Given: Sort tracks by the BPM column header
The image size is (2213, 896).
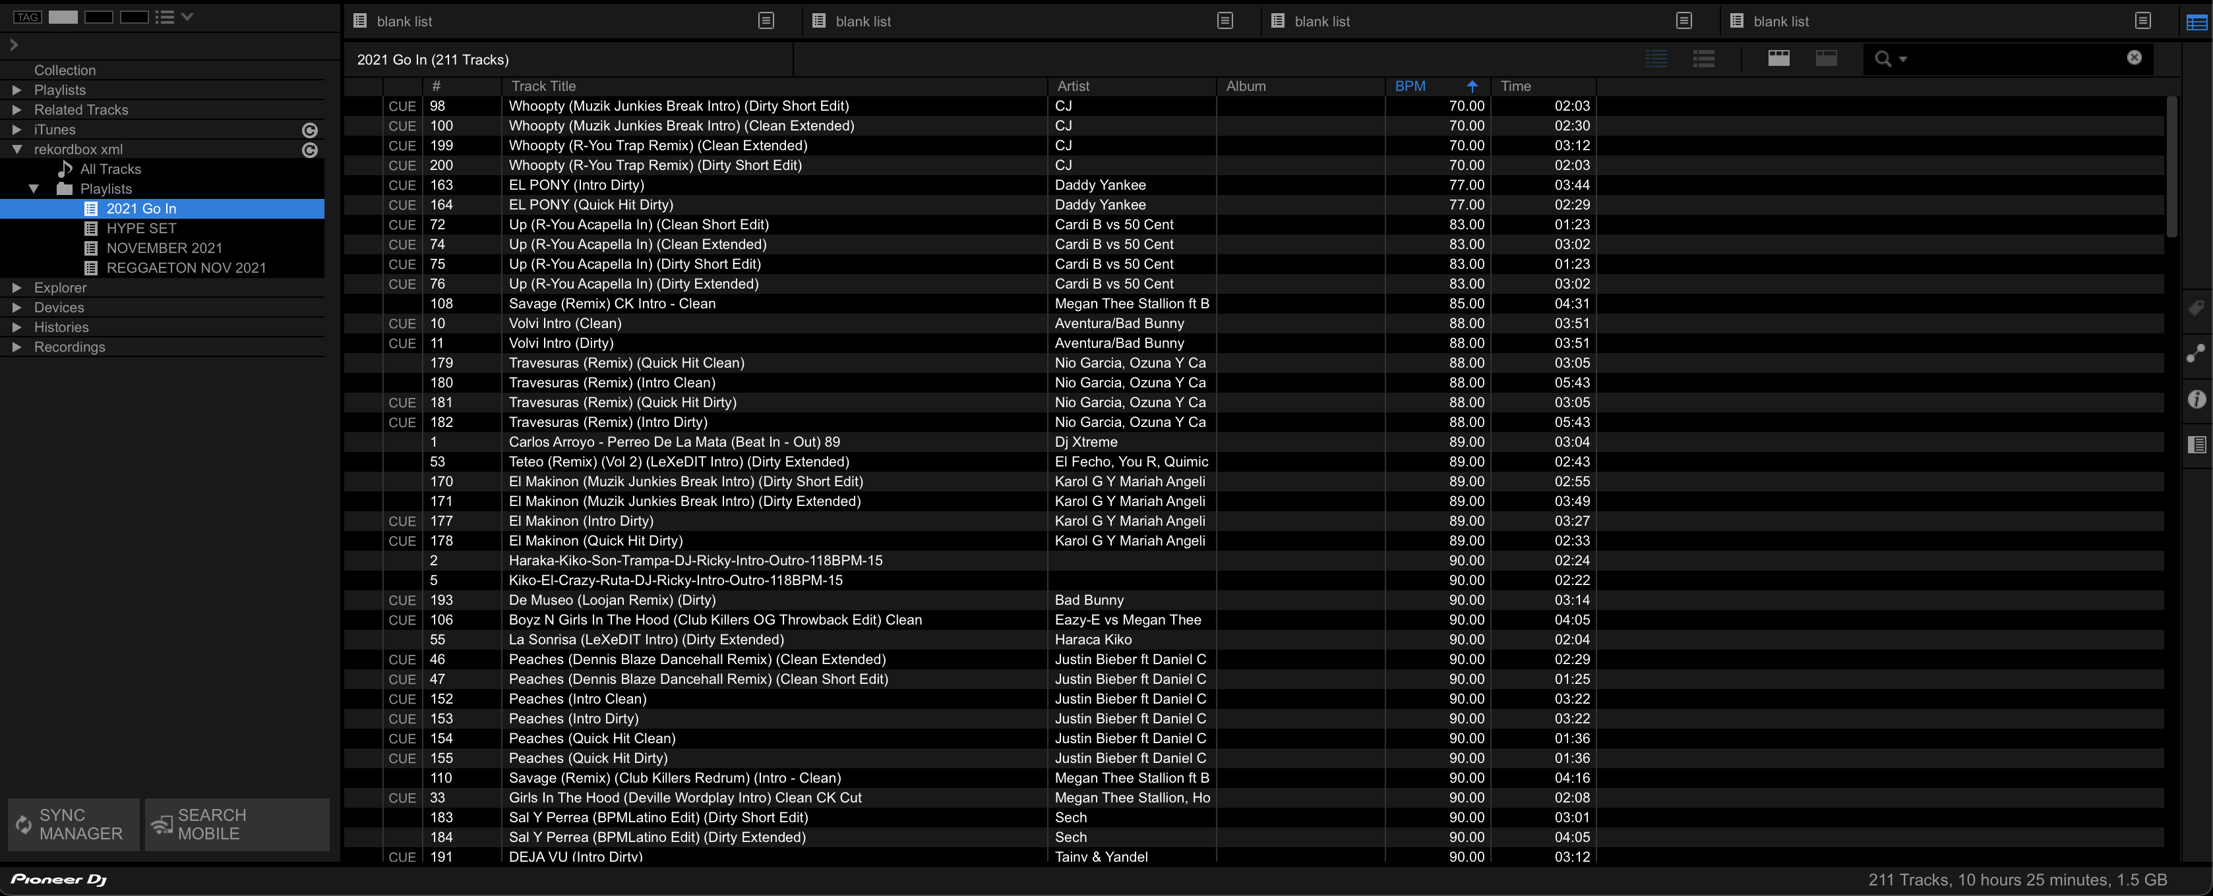Looking at the screenshot, I should (1410, 86).
